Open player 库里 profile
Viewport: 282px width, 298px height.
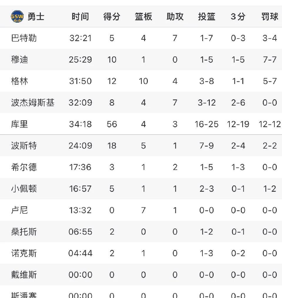pyautogui.click(x=19, y=124)
